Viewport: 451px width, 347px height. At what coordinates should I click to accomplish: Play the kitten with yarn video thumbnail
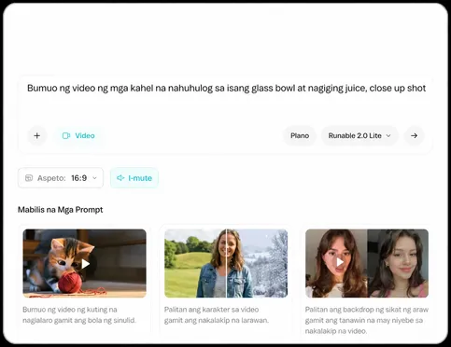85,263
